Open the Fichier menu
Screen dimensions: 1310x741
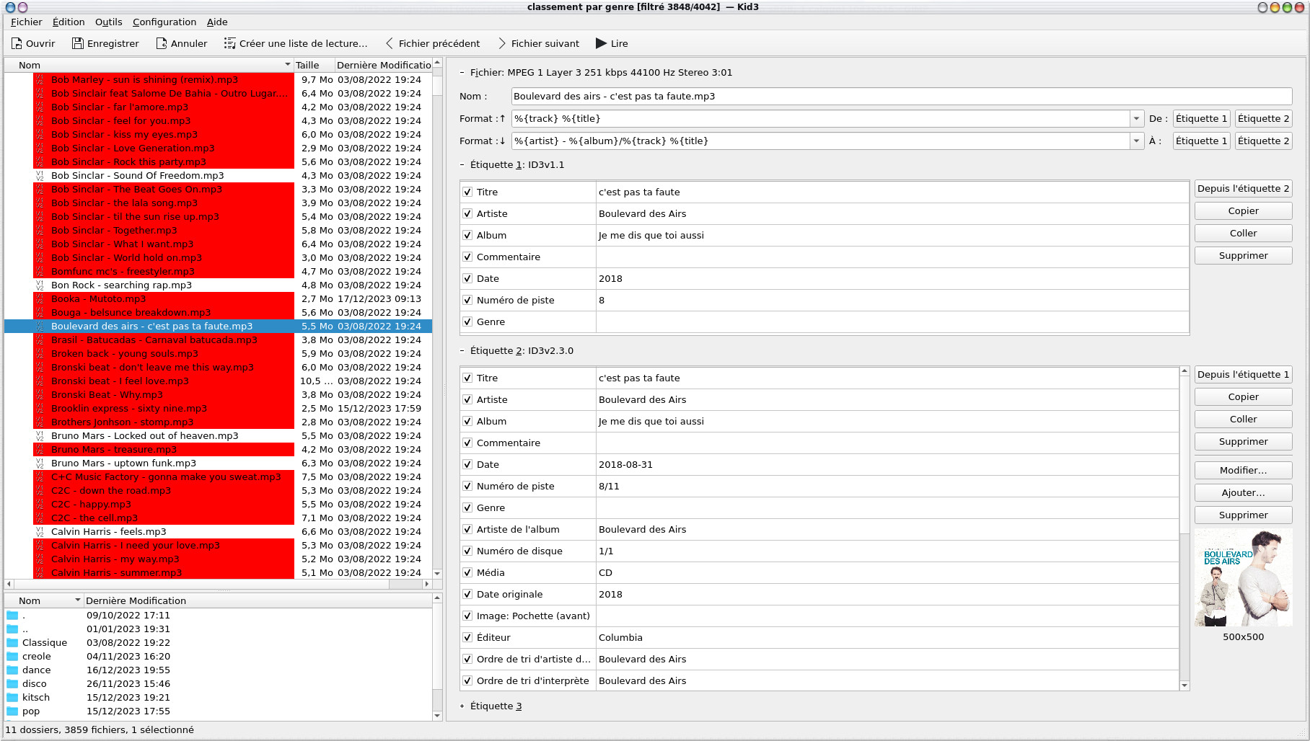point(27,22)
